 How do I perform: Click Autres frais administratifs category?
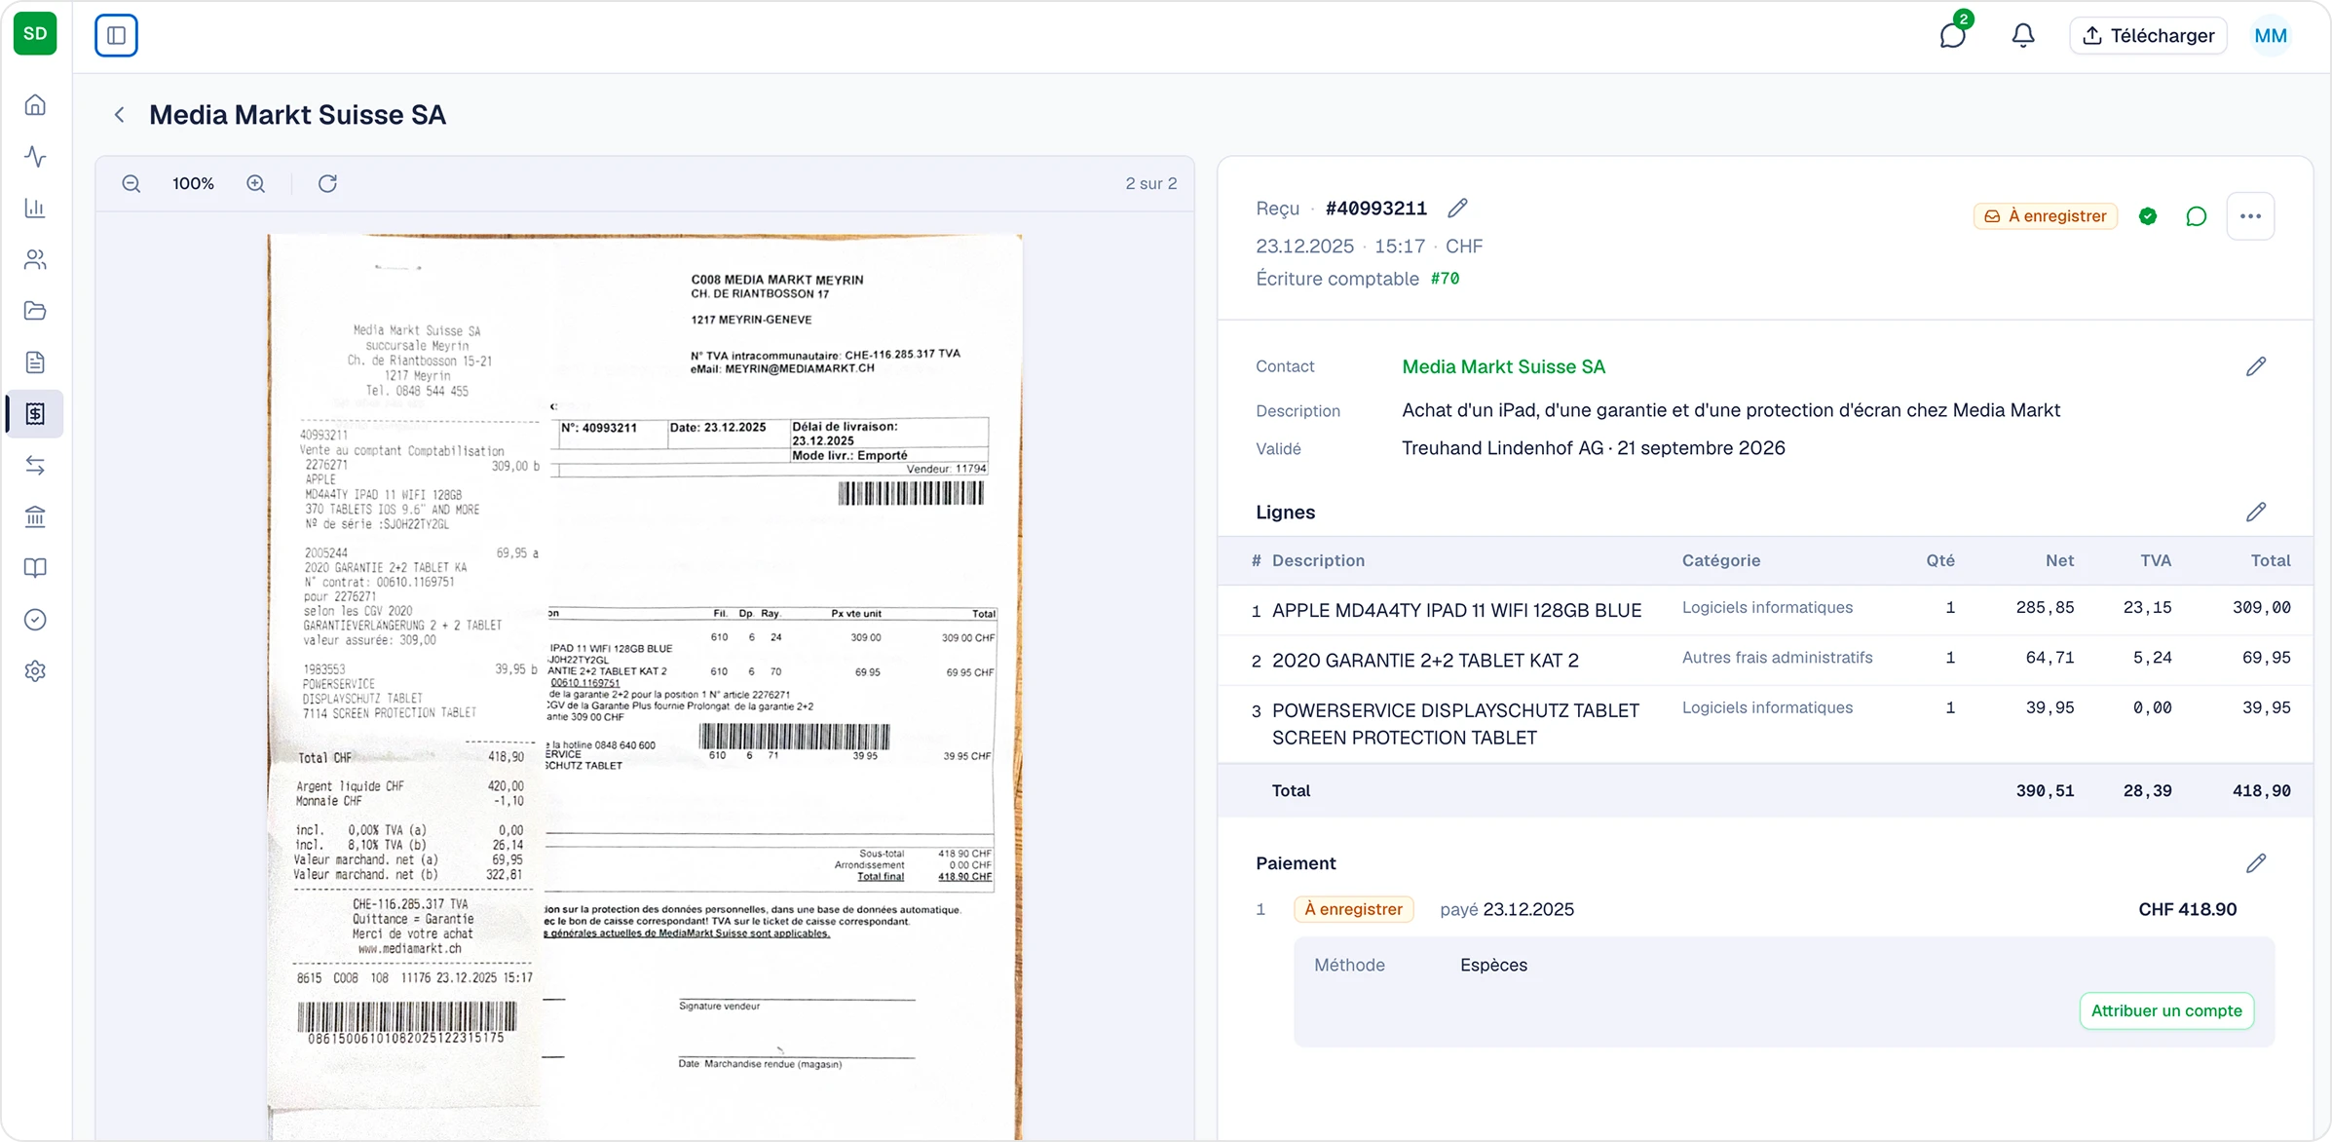(1777, 658)
